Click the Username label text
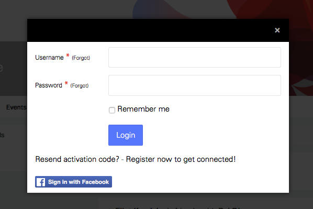This screenshot has height=209, width=313. coord(49,58)
